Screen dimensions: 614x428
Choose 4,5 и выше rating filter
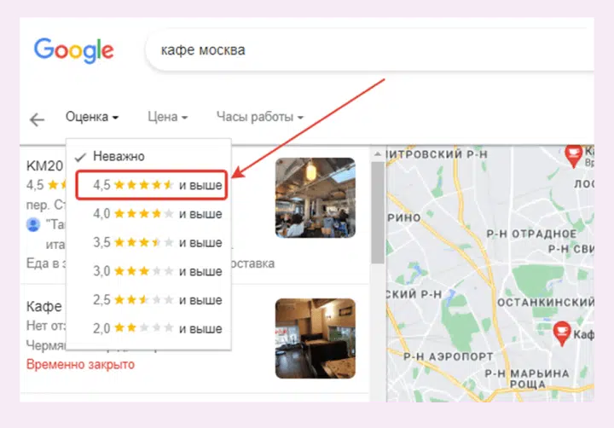pyautogui.click(x=151, y=185)
